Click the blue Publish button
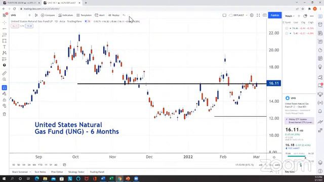Image resolution: width=324 pixels, height=182 pixels. pyautogui.click(x=275, y=15)
